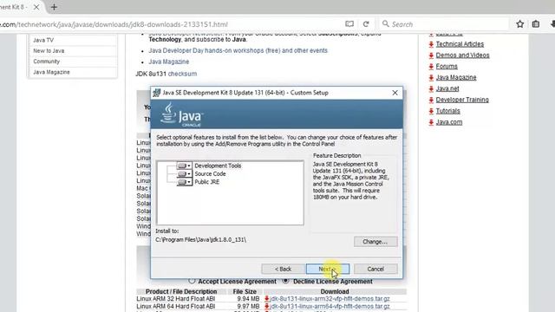Click download arrow icon beside Tutorials

pos(431,111)
